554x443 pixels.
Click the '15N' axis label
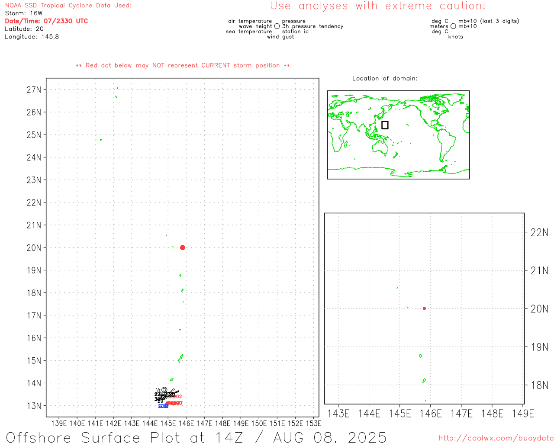tap(34, 360)
